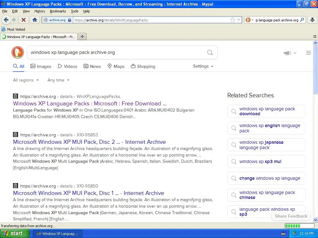Click tray icon next to the clock
Viewport: 318px width, 238px height.
(295, 234)
